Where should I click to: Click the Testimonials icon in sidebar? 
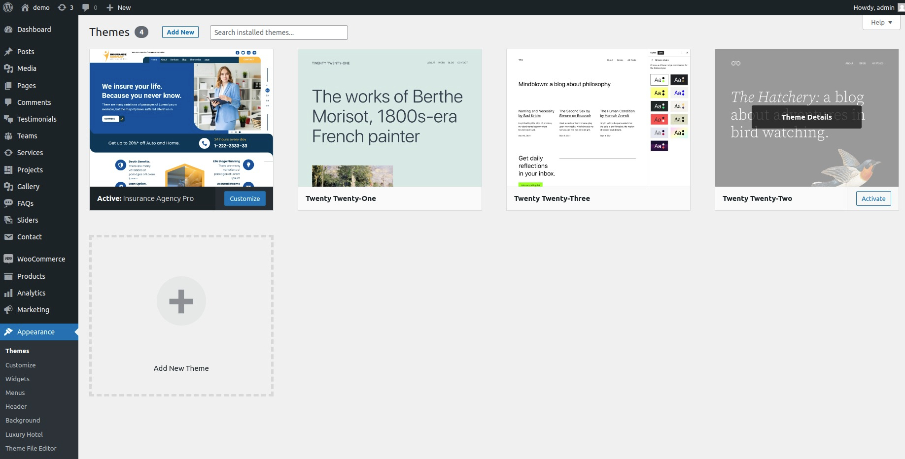[x=8, y=119]
